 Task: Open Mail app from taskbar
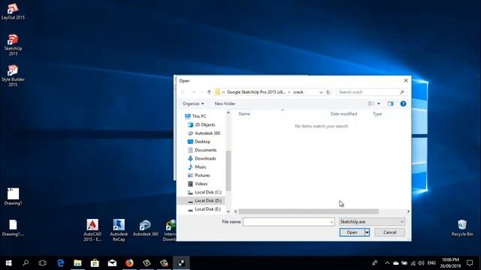(x=112, y=263)
